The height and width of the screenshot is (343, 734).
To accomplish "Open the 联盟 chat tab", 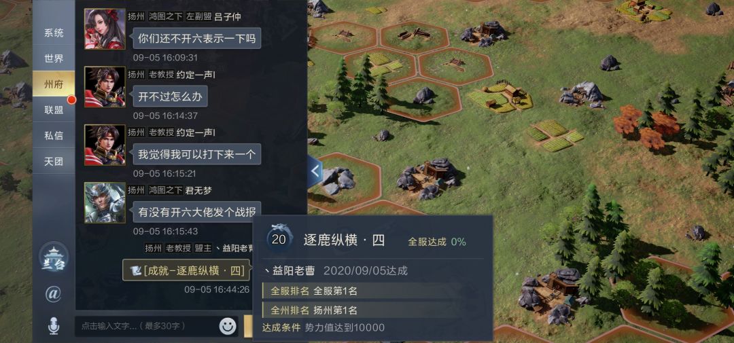I will tap(54, 110).
